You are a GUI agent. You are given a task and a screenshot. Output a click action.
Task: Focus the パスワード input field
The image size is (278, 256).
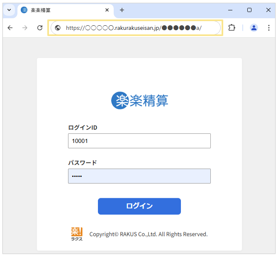point(139,176)
